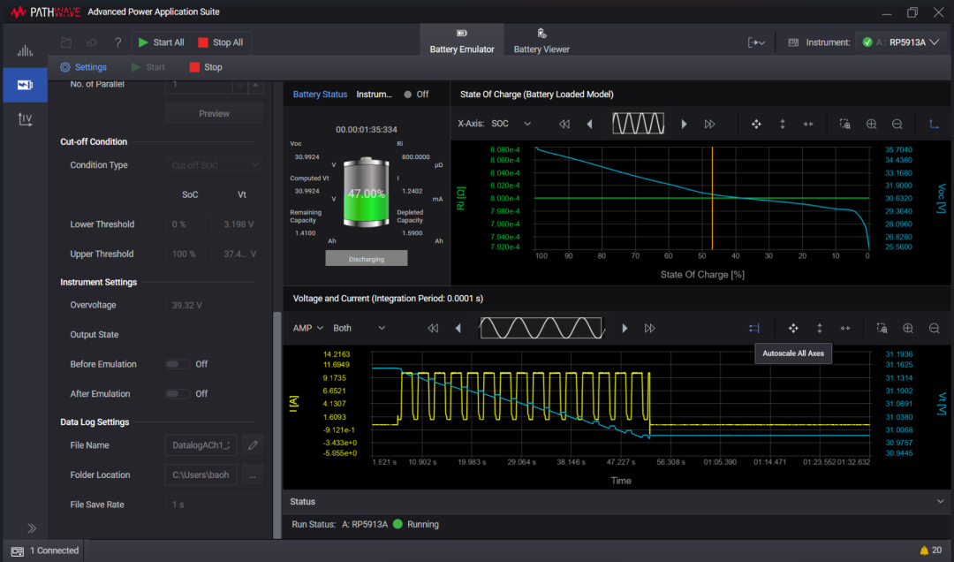Click the Settings button
This screenshot has height=562, width=954.
tap(83, 67)
